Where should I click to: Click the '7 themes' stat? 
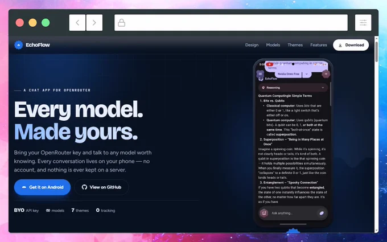(80, 210)
